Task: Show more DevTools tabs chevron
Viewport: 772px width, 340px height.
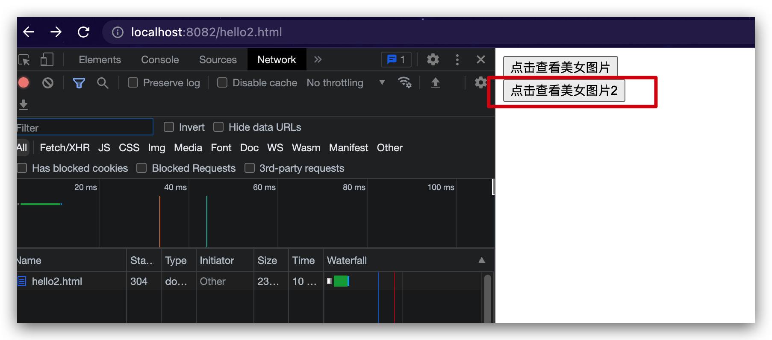Action: coord(318,59)
